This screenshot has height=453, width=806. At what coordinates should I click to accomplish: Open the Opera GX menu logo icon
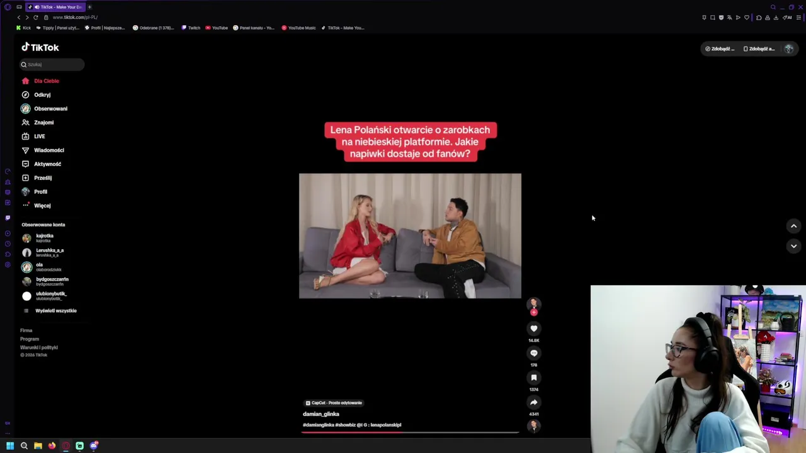(8, 7)
